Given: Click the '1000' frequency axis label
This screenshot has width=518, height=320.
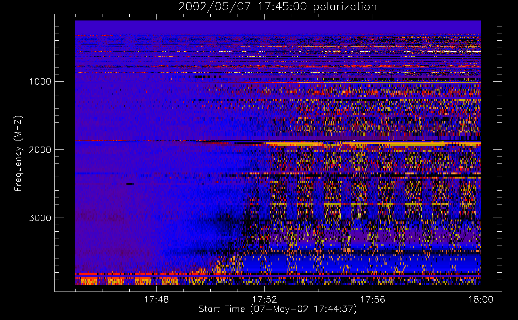Looking at the screenshot, I should pyautogui.click(x=40, y=82).
